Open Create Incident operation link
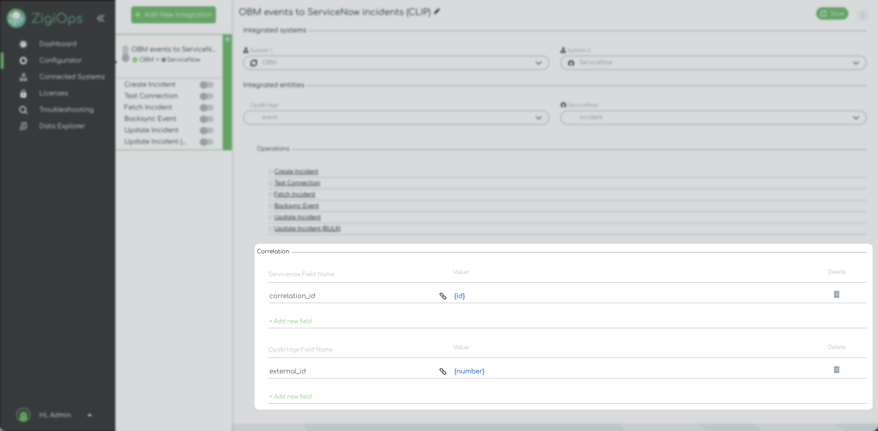 (x=296, y=172)
